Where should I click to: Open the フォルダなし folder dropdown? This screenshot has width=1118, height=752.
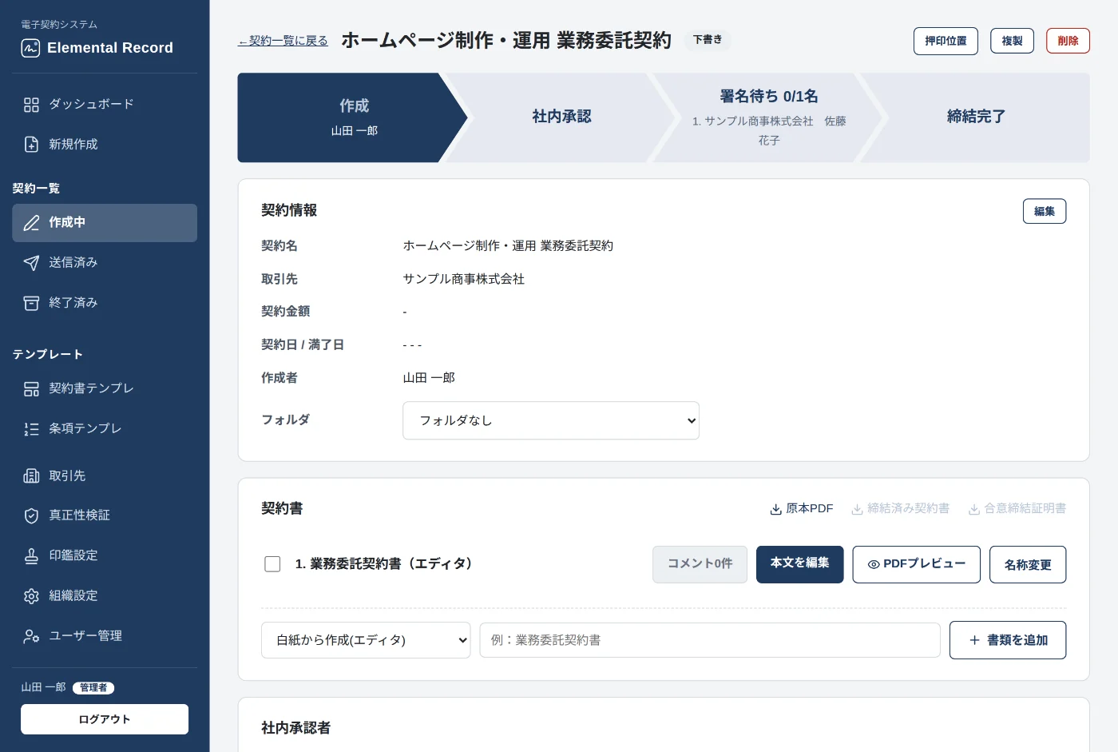[551, 420]
